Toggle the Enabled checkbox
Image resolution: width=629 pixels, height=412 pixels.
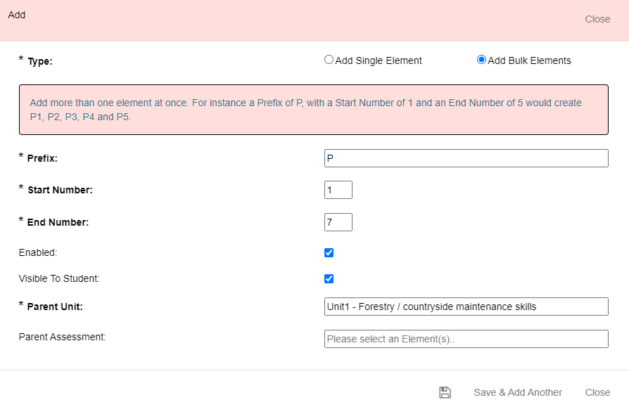[x=329, y=253]
